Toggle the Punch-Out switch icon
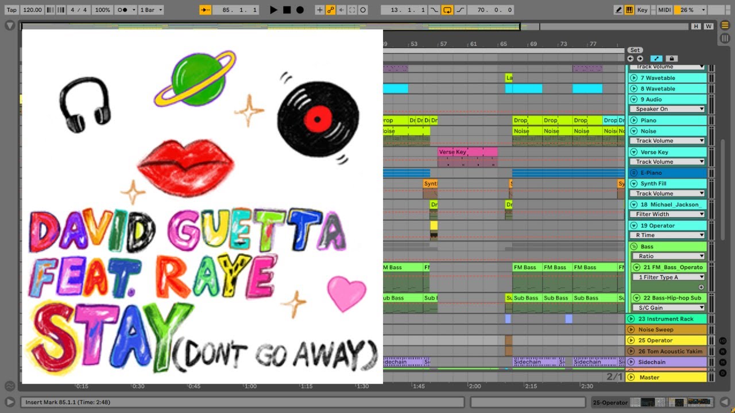 coord(460,10)
